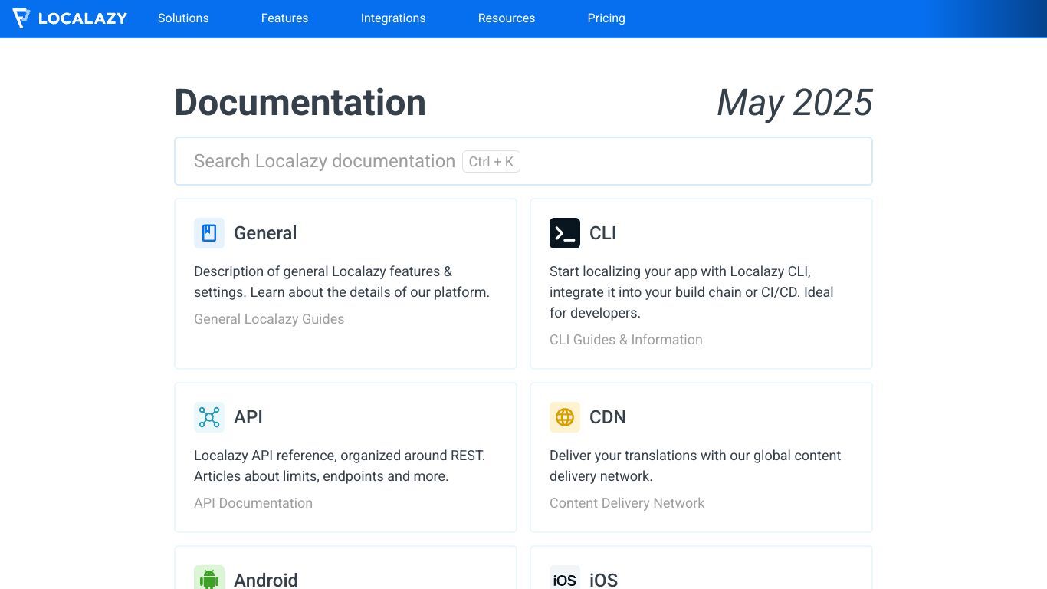The width and height of the screenshot is (1047, 589).
Task: Open the Resources menu
Action: pyautogui.click(x=507, y=18)
